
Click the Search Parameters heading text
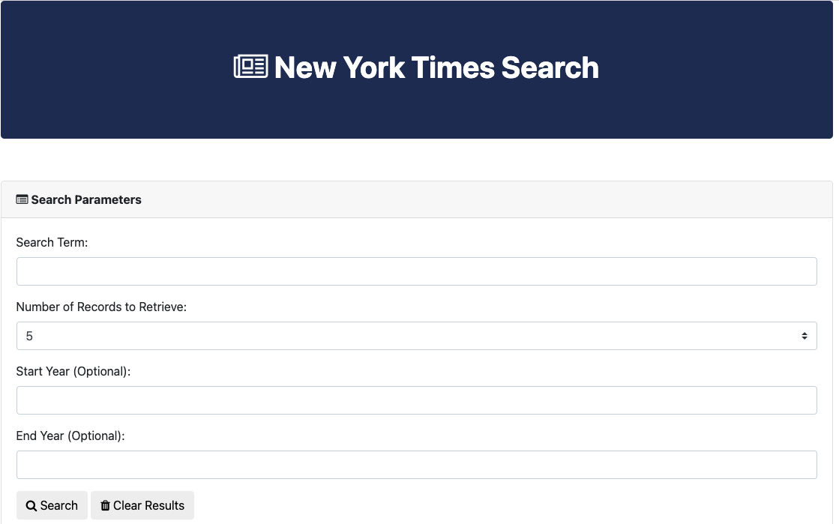[86, 199]
